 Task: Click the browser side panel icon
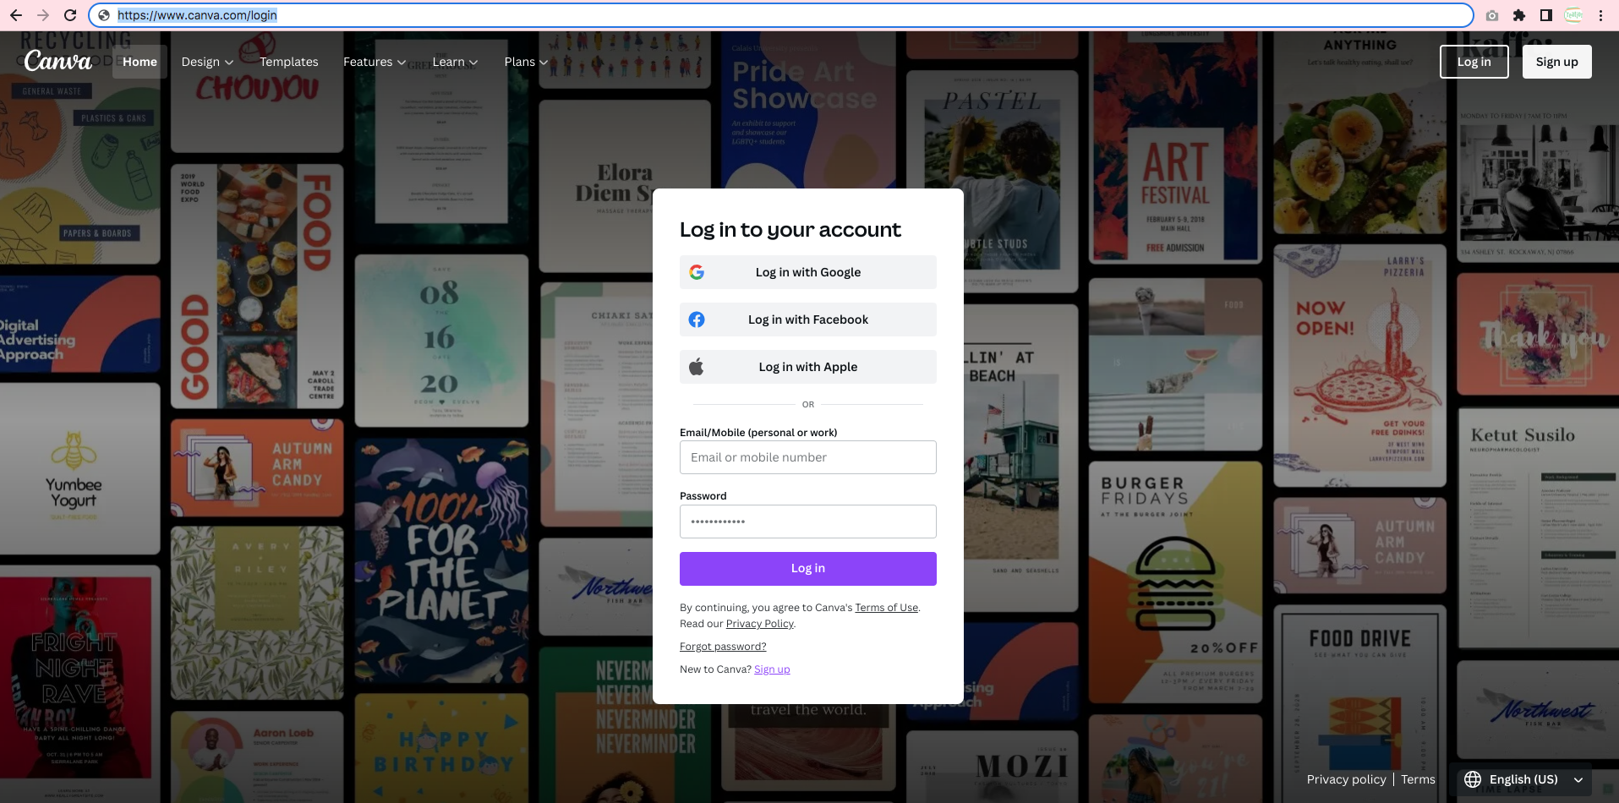tap(1546, 15)
